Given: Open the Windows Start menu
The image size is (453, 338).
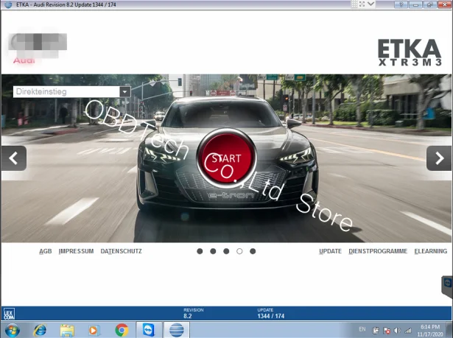Looking at the screenshot, I should (x=12, y=330).
